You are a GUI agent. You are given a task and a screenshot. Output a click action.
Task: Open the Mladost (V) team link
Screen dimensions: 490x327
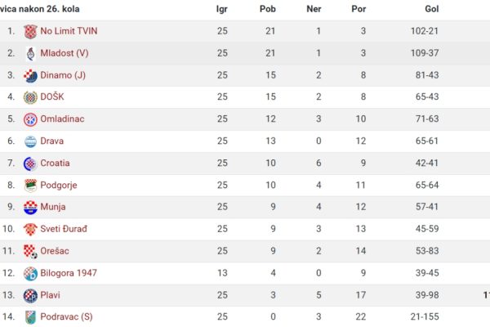pos(65,53)
